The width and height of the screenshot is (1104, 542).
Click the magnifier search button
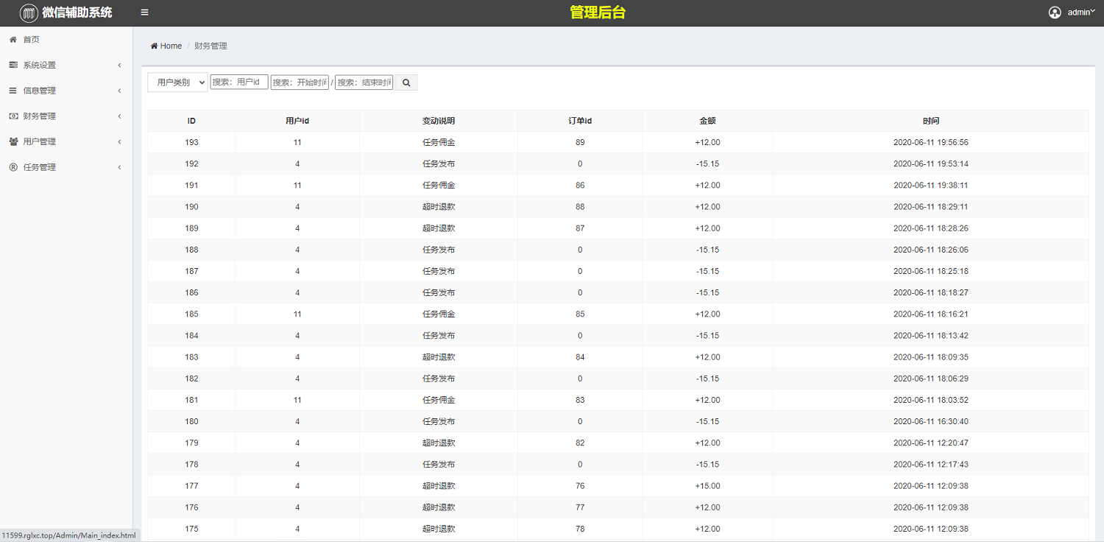(x=406, y=82)
